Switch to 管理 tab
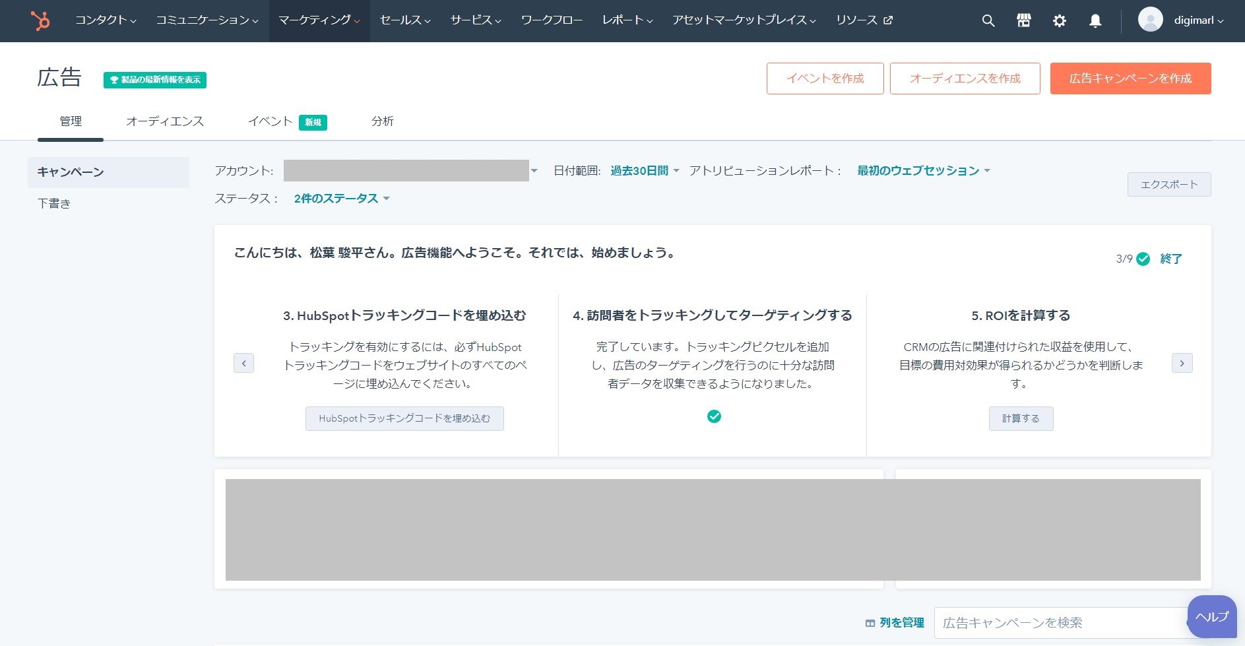This screenshot has height=646, width=1245. pos(71,121)
